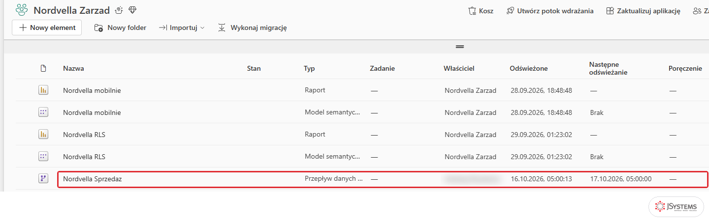Click the deployment pipeline rocket icon
Screen dimensions: 709x222
(511, 11)
